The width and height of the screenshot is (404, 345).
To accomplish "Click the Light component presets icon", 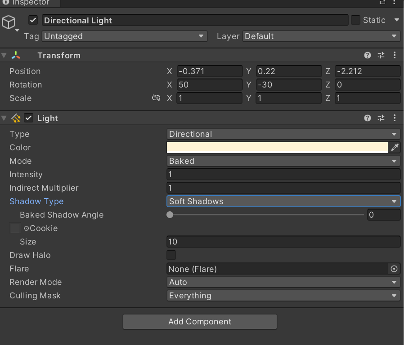I will (381, 118).
